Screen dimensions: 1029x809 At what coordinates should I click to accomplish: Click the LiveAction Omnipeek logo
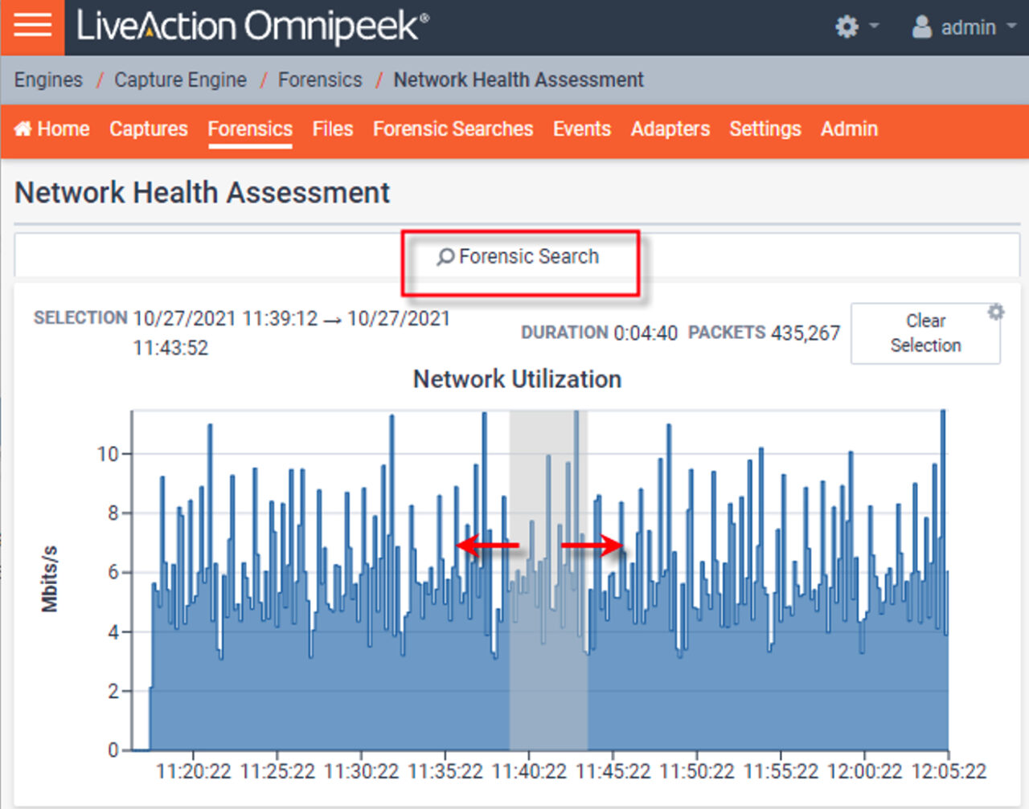coord(252,27)
